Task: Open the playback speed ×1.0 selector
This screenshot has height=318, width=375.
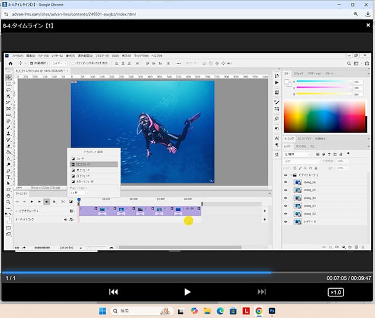Action: (335, 292)
